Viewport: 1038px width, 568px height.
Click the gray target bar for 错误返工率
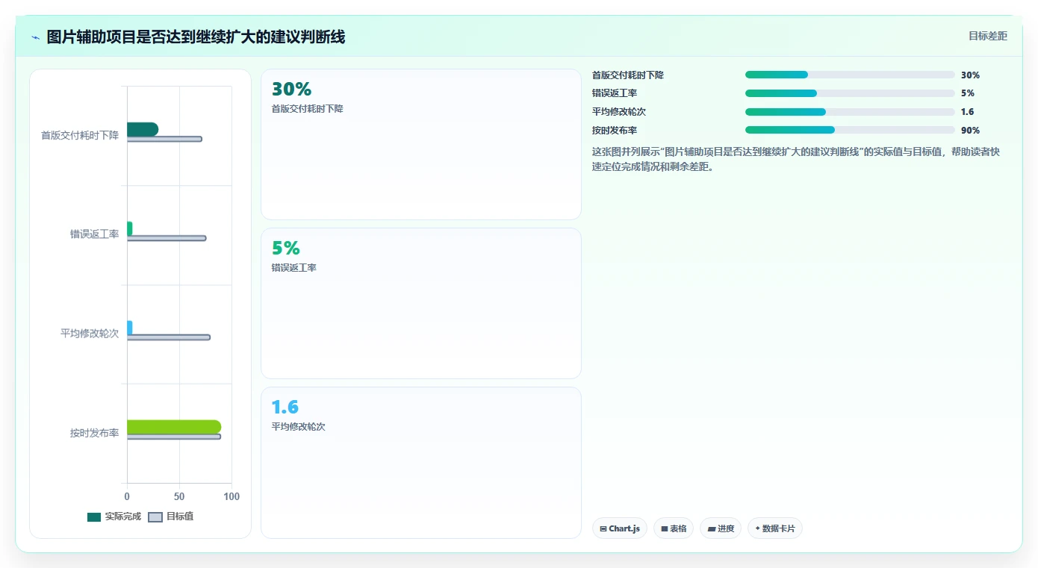pyautogui.click(x=167, y=238)
